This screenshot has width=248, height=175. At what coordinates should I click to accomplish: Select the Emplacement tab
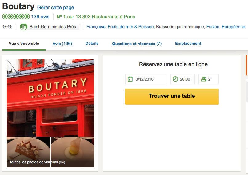click(188, 43)
